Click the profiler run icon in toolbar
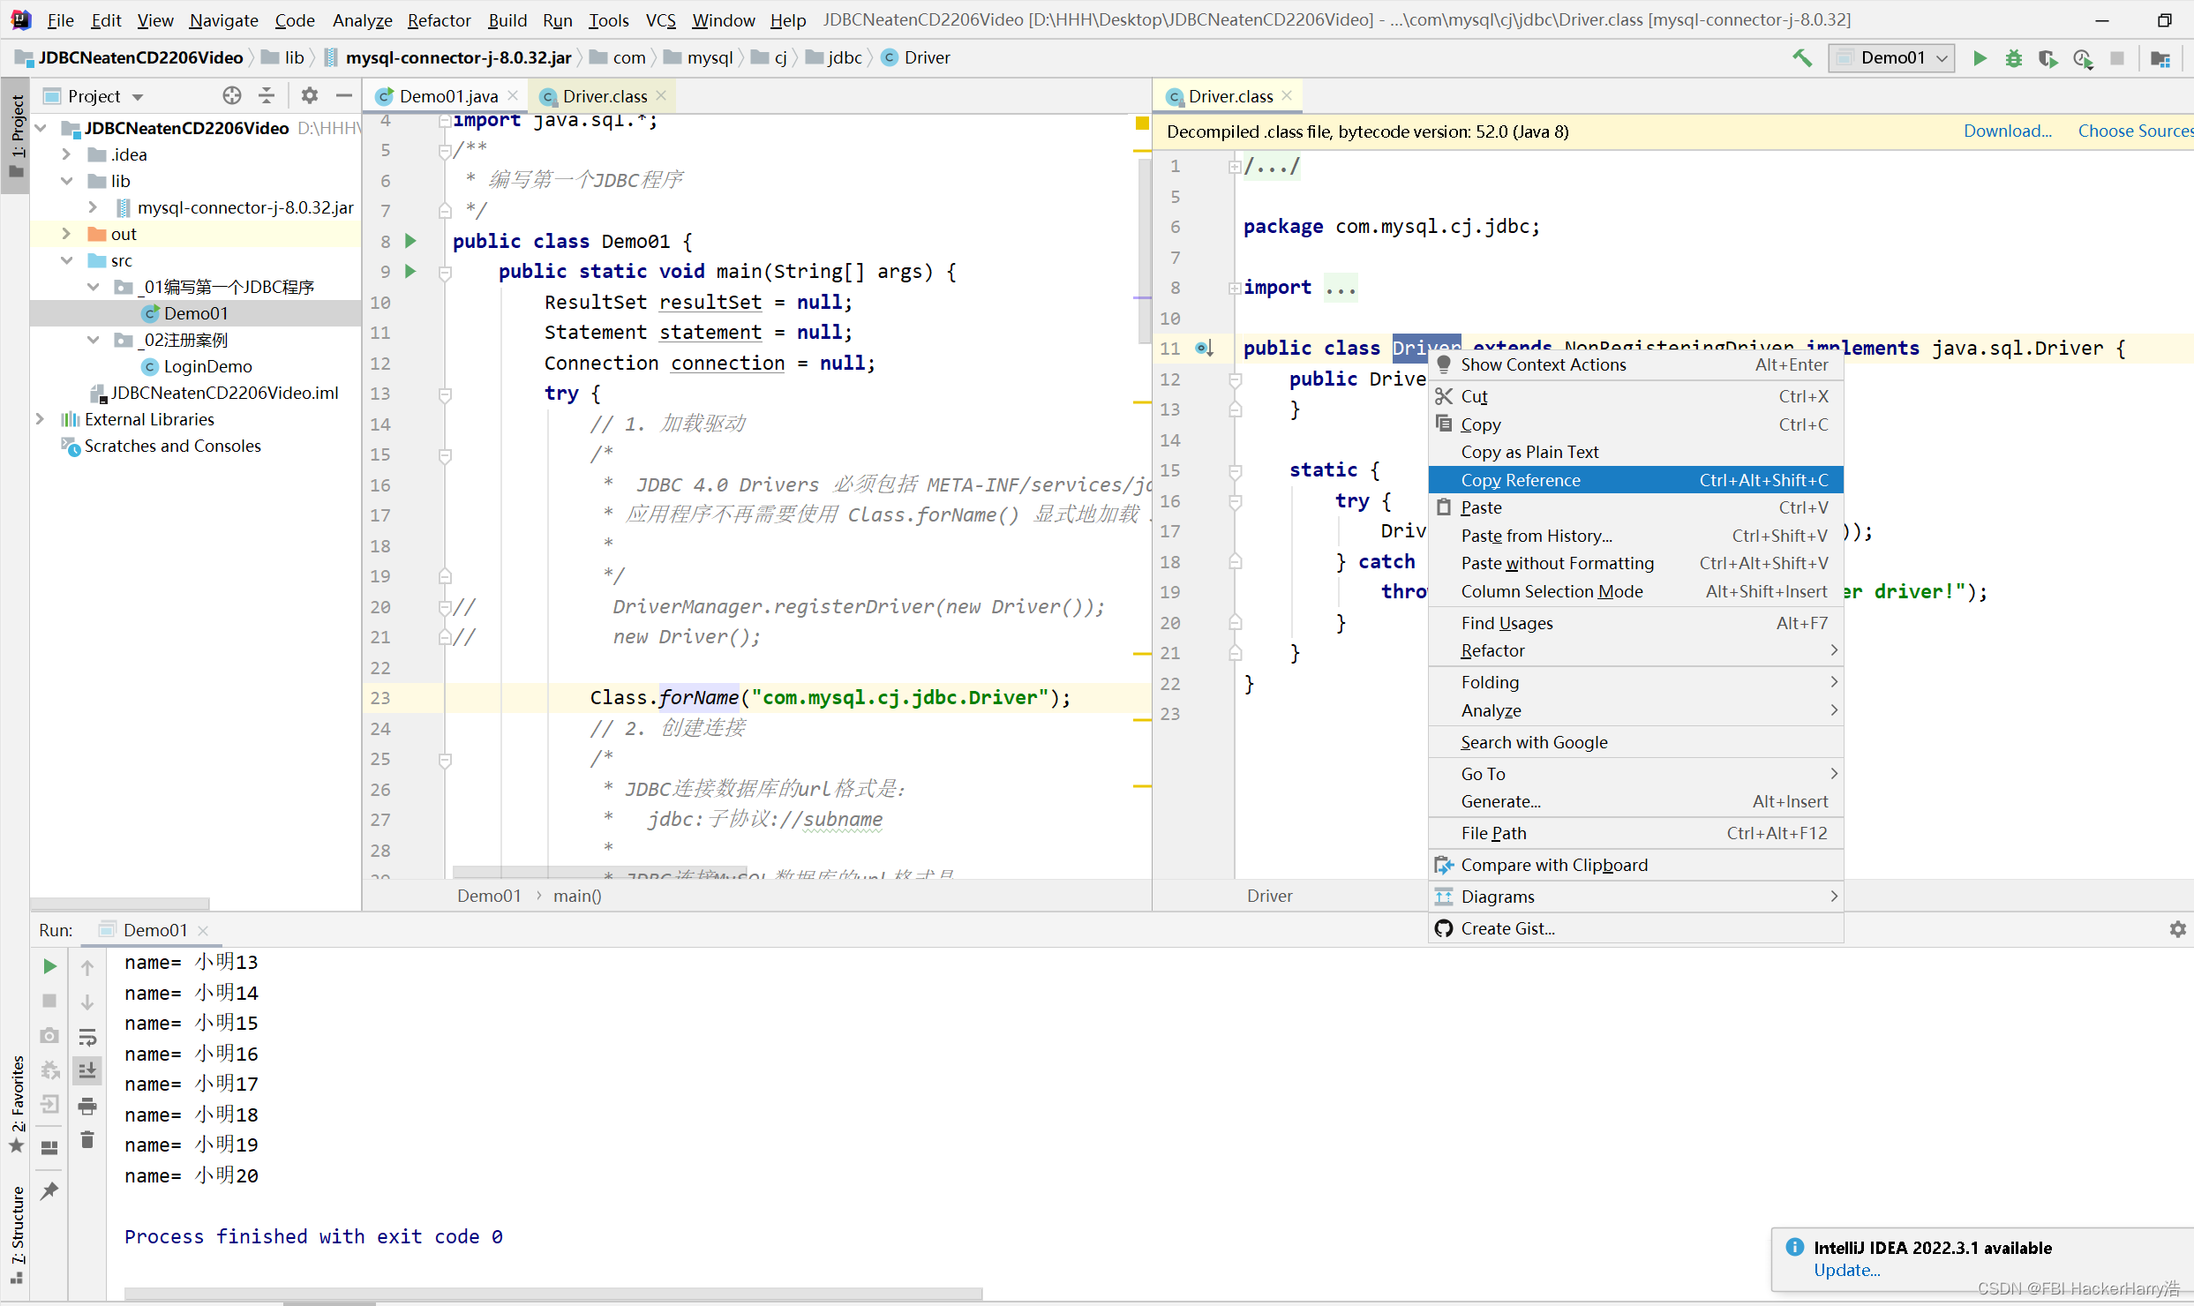Viewport: 2194px width, 1306px height. pyautogui.click(x=2083, y=58)
